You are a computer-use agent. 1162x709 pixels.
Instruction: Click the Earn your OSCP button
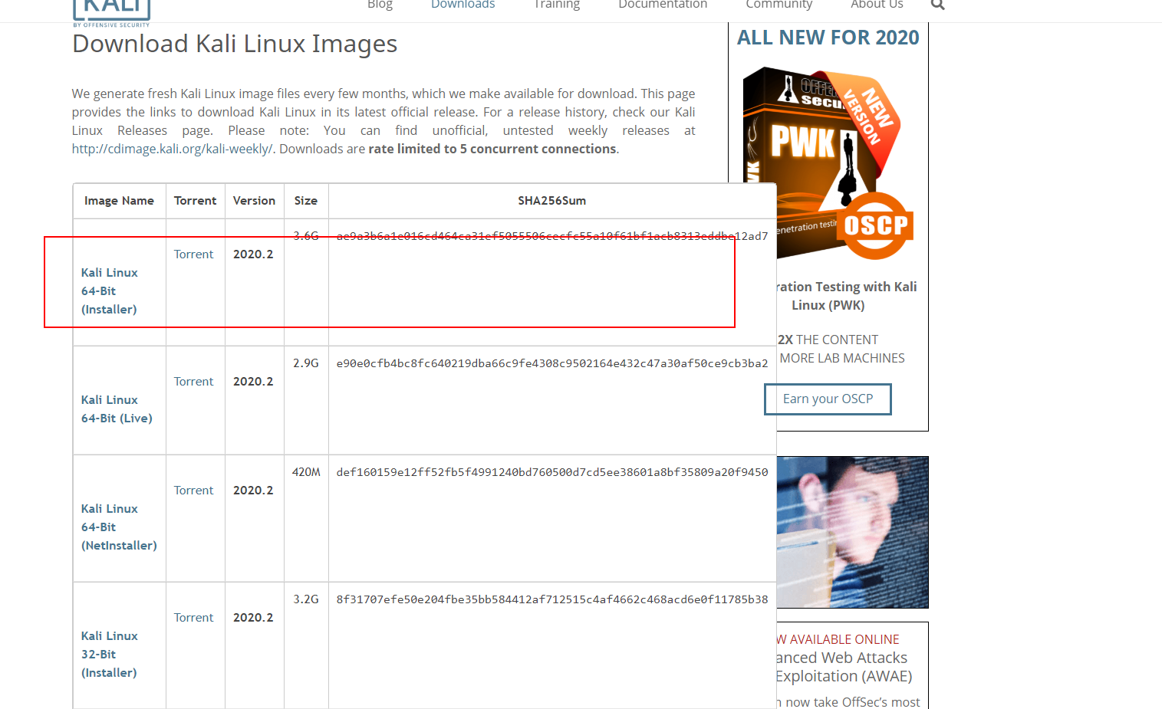pos(828,399)
